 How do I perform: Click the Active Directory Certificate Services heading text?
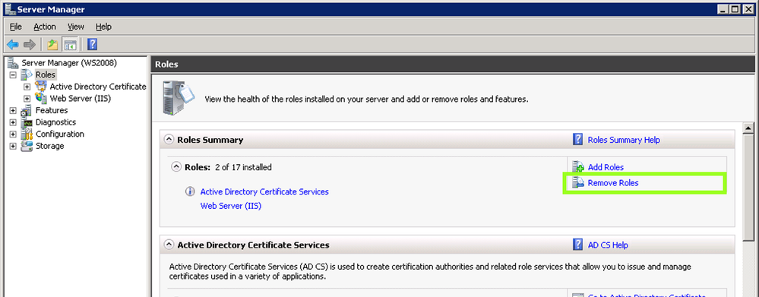[253, 245]
